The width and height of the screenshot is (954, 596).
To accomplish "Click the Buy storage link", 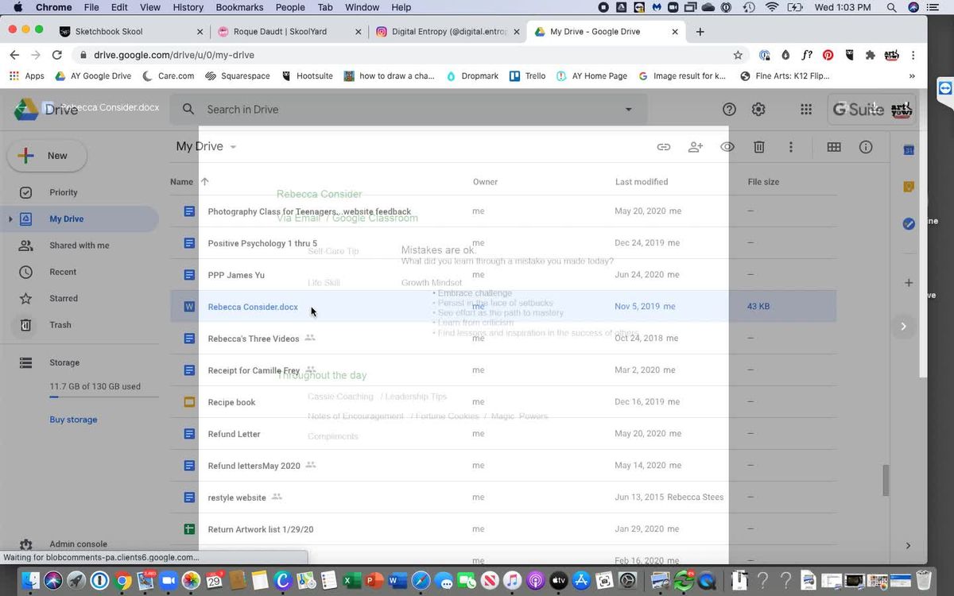I will point(73,420).
